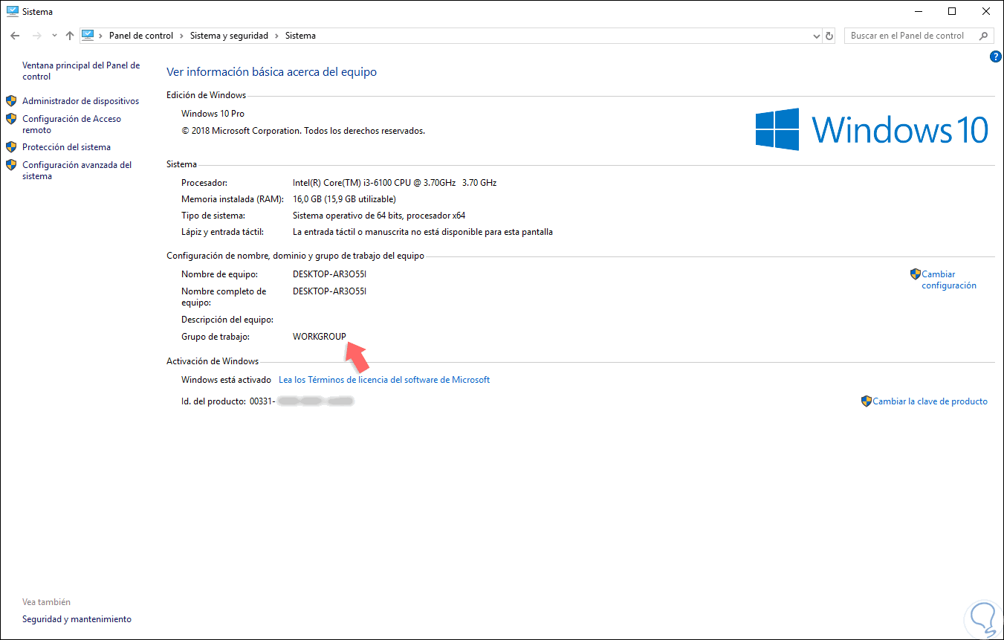Open the address bar history dropdown
Viewport: 1004px width, 640px height.
(x=815, y=36)
